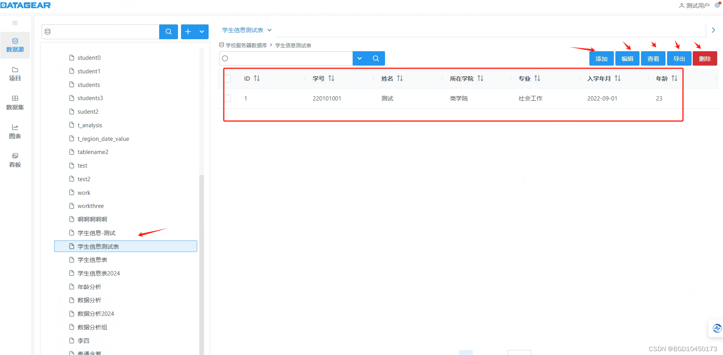Open the 数据集 (Dataset) sidebar panel

(x=15, y=103)
